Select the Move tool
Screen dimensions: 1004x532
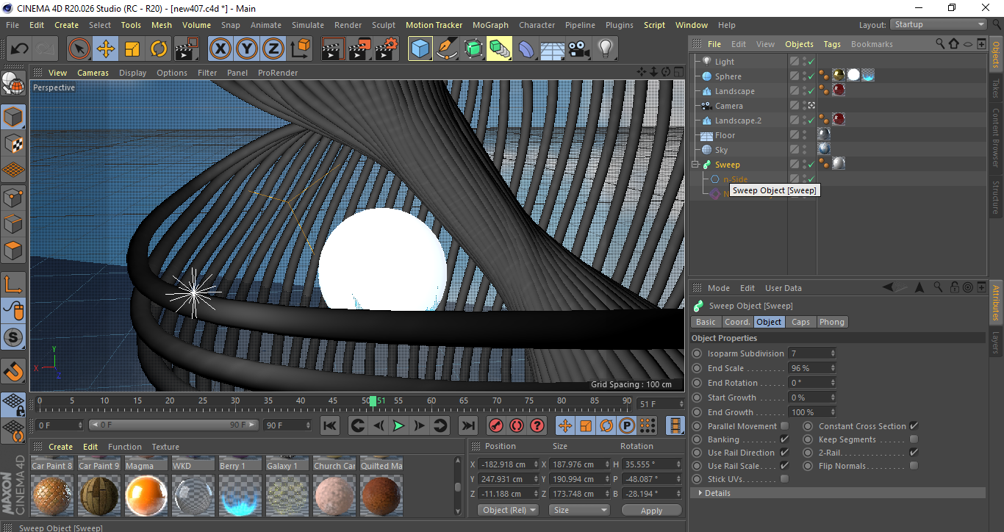click(x=106, y=49)
